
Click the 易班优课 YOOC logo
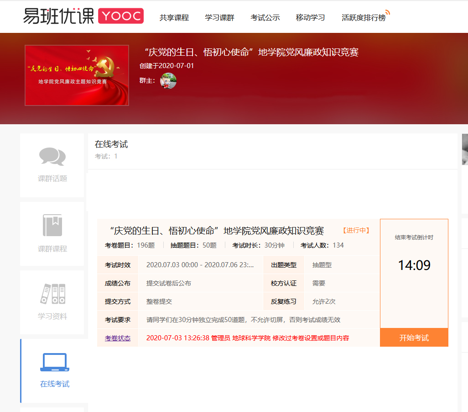83,16
